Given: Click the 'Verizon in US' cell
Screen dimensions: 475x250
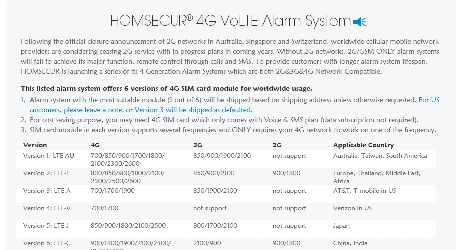Looking at the screenshot, I should pyautogui.click(x=352, y=208).
